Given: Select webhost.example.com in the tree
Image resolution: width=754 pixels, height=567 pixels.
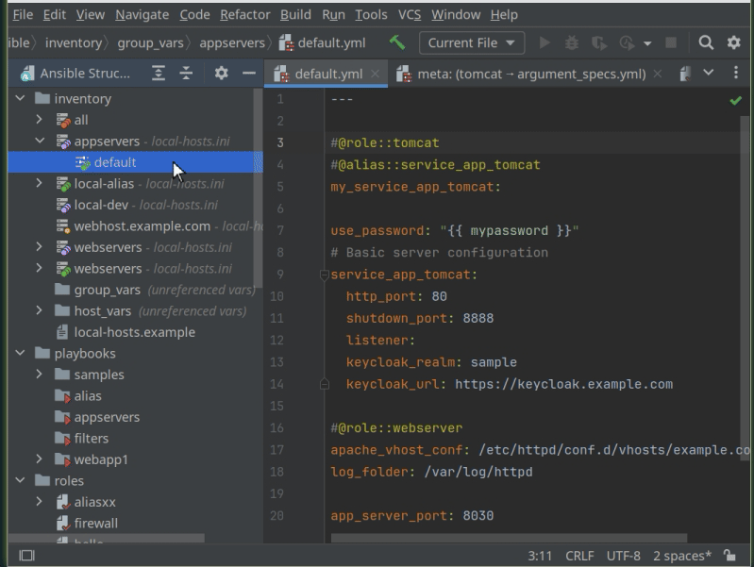Looking at the screenshot, I should pyautogui.click(x=142, y=226).
